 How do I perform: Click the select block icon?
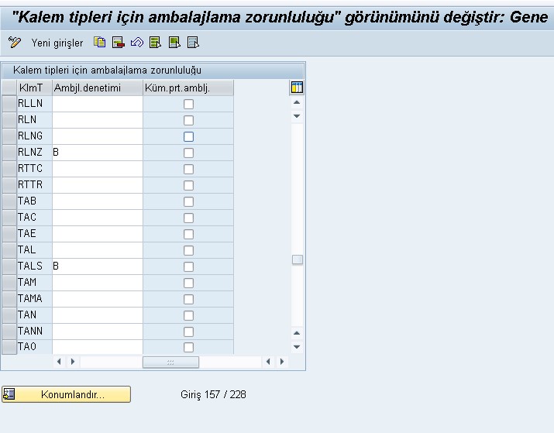pyautogui.click(x=174, y=43)
